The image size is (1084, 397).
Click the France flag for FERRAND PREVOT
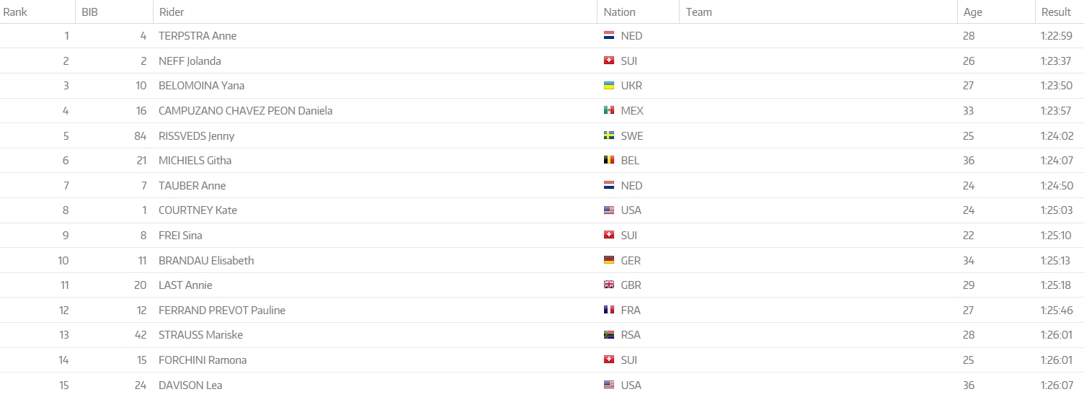pyautogui.click(x=609, y=311)
